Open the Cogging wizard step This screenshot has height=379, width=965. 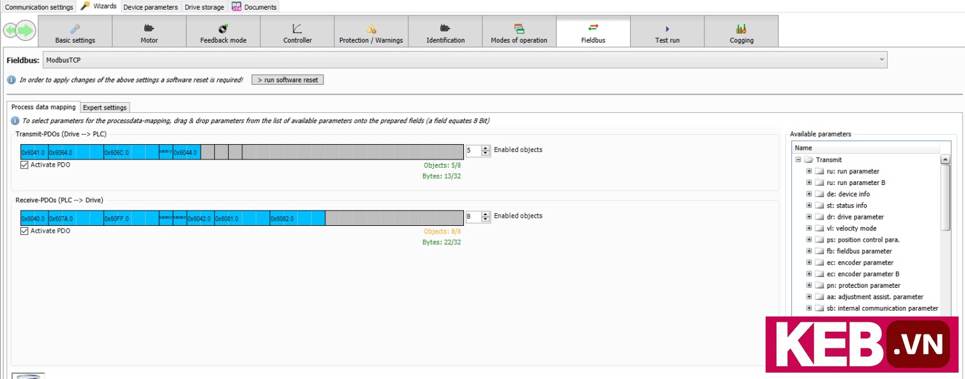tap(741, 31)
